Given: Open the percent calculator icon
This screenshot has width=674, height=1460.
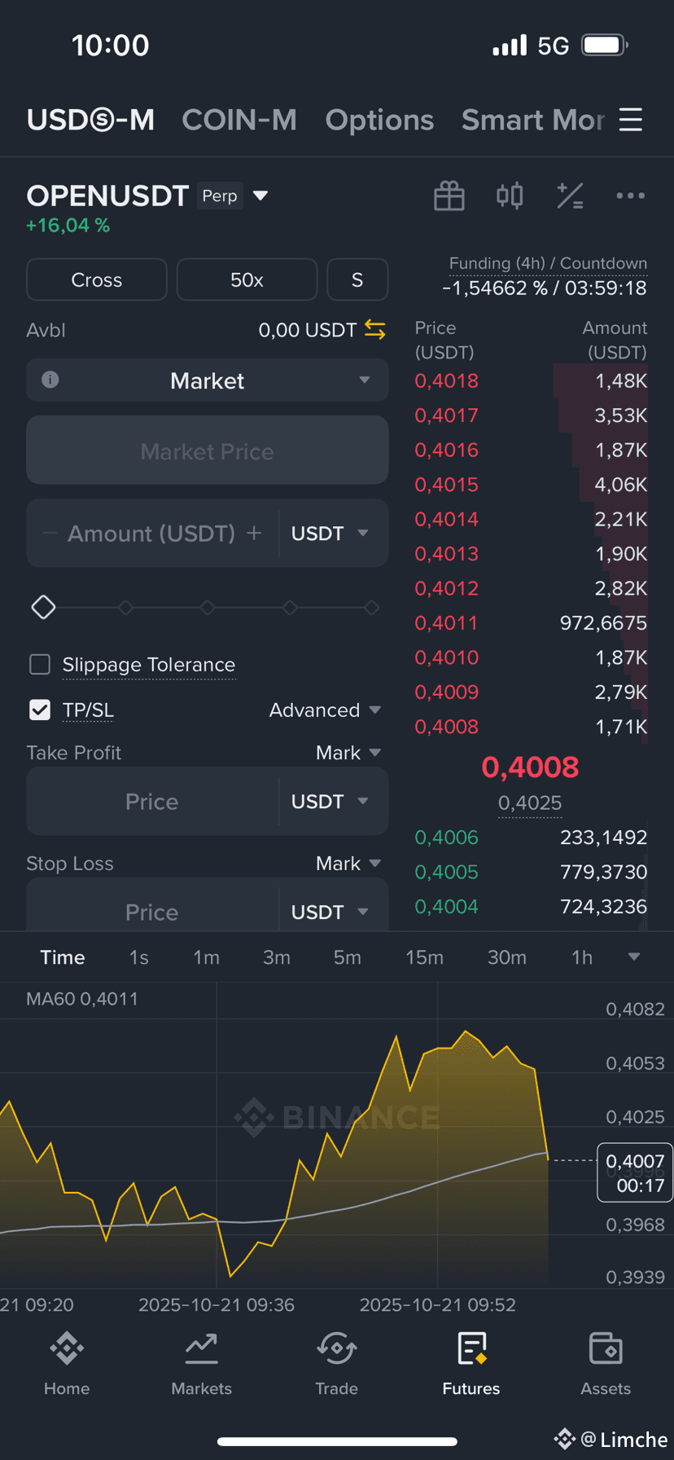Looking at the screenshot, I should [570, 196].
